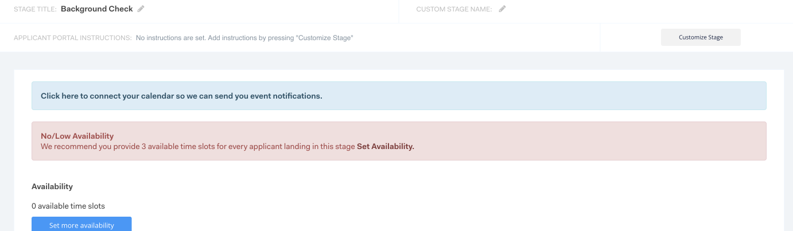
Task: Open the Customize Stage button
Action: pyautogui.click(x=701, y=37)
